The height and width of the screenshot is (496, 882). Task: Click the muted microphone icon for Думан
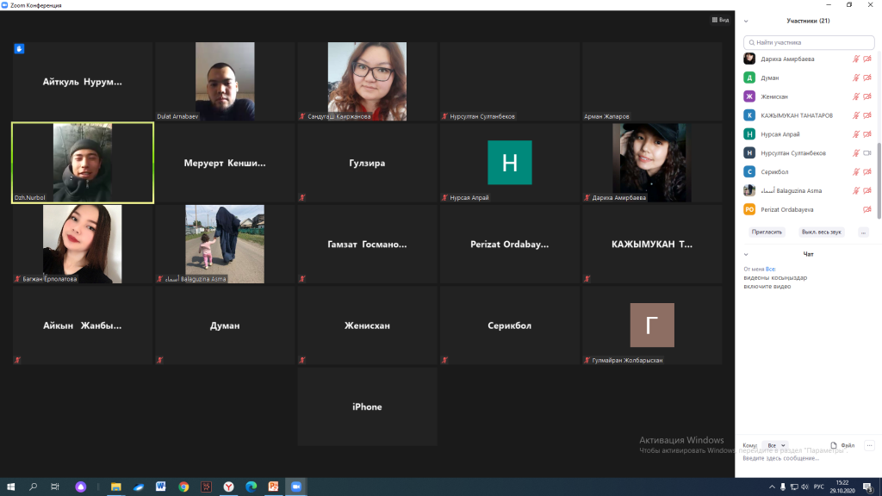click(x=856, y=77)
